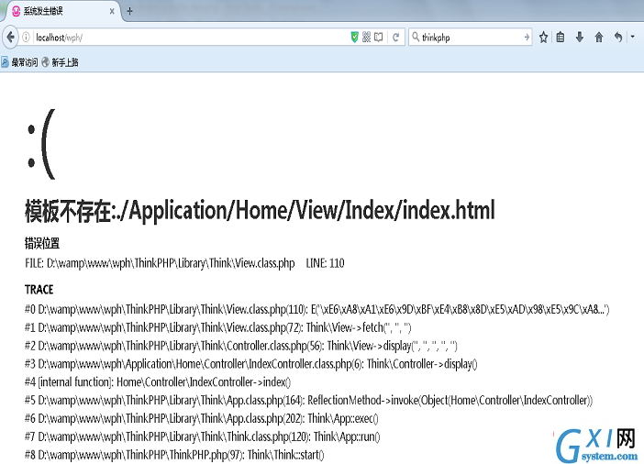The image size is (644, 464).
Task: Open downloads arrow icon
Action: click(x=580, y=38)
